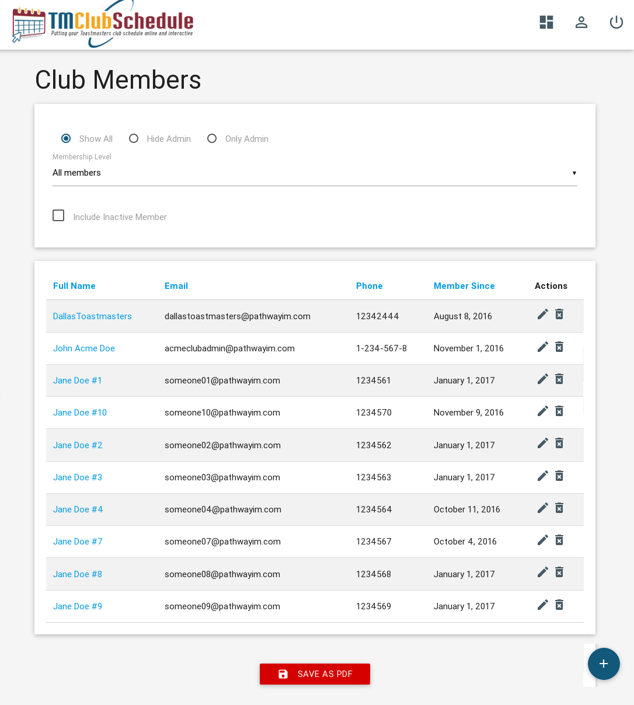Check the Include Inactive Member checkbox
Screen dimensions: 634x705
58,215
